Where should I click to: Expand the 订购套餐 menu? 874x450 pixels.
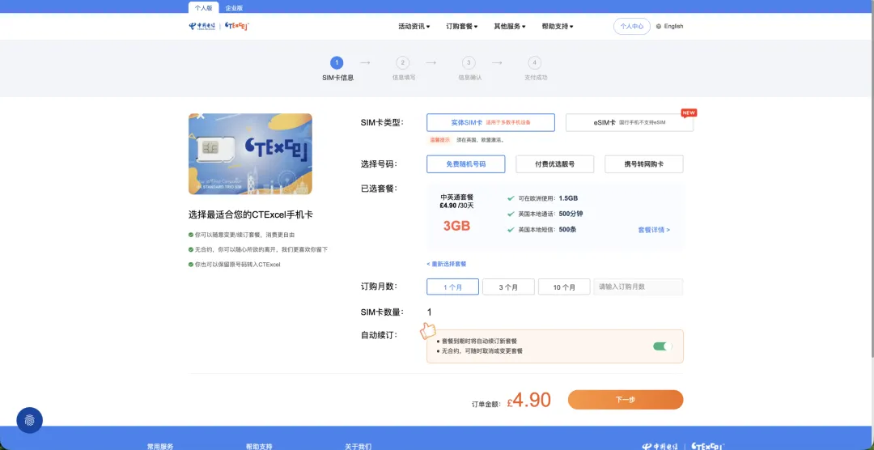(x=461, y=26)
